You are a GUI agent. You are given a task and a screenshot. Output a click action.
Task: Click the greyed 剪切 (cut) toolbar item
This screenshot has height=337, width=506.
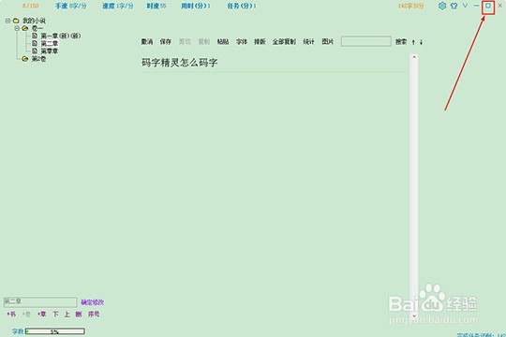point(185,41)
